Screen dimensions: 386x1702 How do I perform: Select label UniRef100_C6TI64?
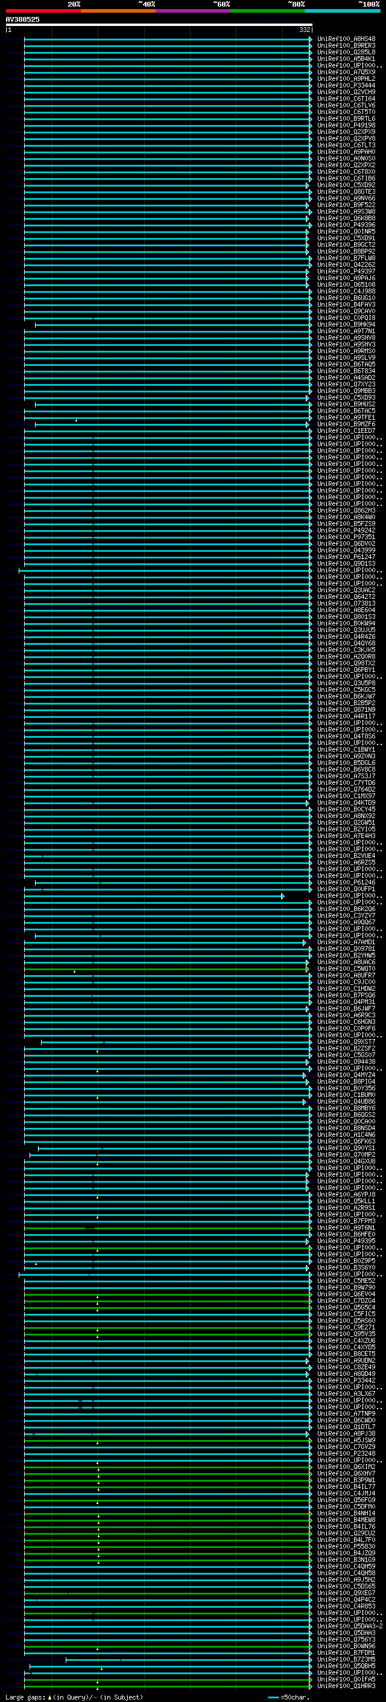click(346, 98)
